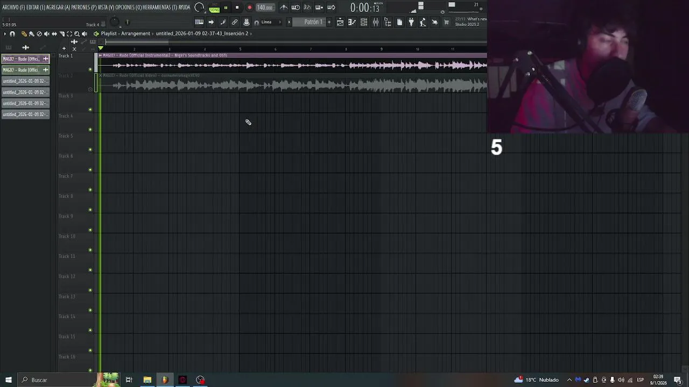This screenshot has height=387, width=689.
Task: Toggle the metronome
Action: [x=284, y=8]
